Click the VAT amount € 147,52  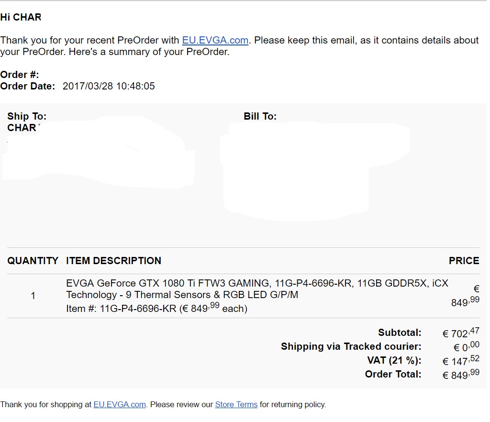coord(461,360)
